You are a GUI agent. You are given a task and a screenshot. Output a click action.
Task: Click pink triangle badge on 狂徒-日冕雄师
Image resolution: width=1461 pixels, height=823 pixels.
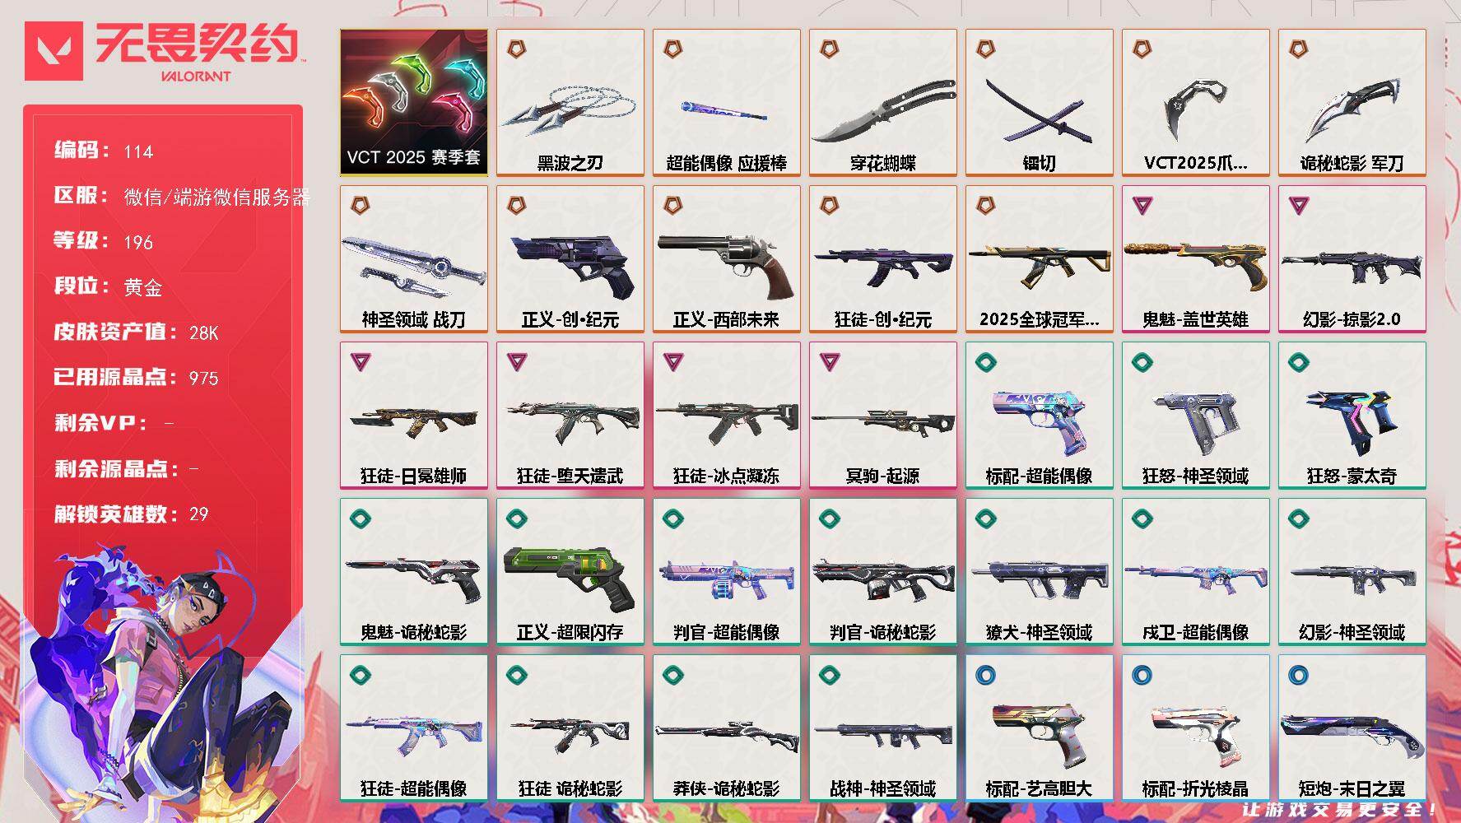click(360, 361)
